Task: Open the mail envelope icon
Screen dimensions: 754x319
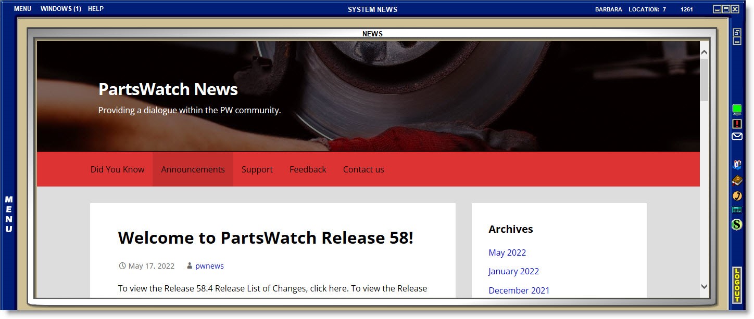Action: (737, 137)
